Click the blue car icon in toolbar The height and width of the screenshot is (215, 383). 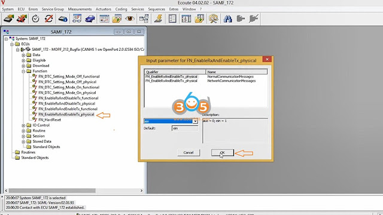pyautogui.click(x=90, y=19)
